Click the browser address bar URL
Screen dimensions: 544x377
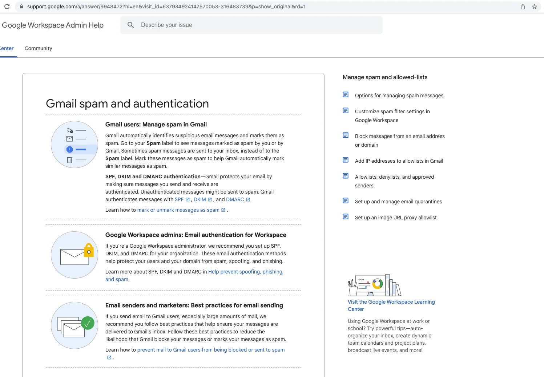[x=166, y=7]
